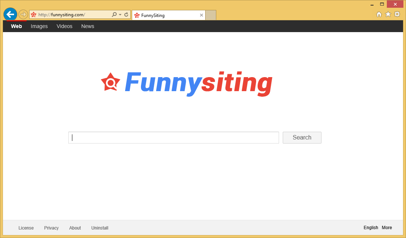The width and height of the screenshot is (406, 238).
Task: Switch to the Web search category
Action: click(x=16, y=26)
